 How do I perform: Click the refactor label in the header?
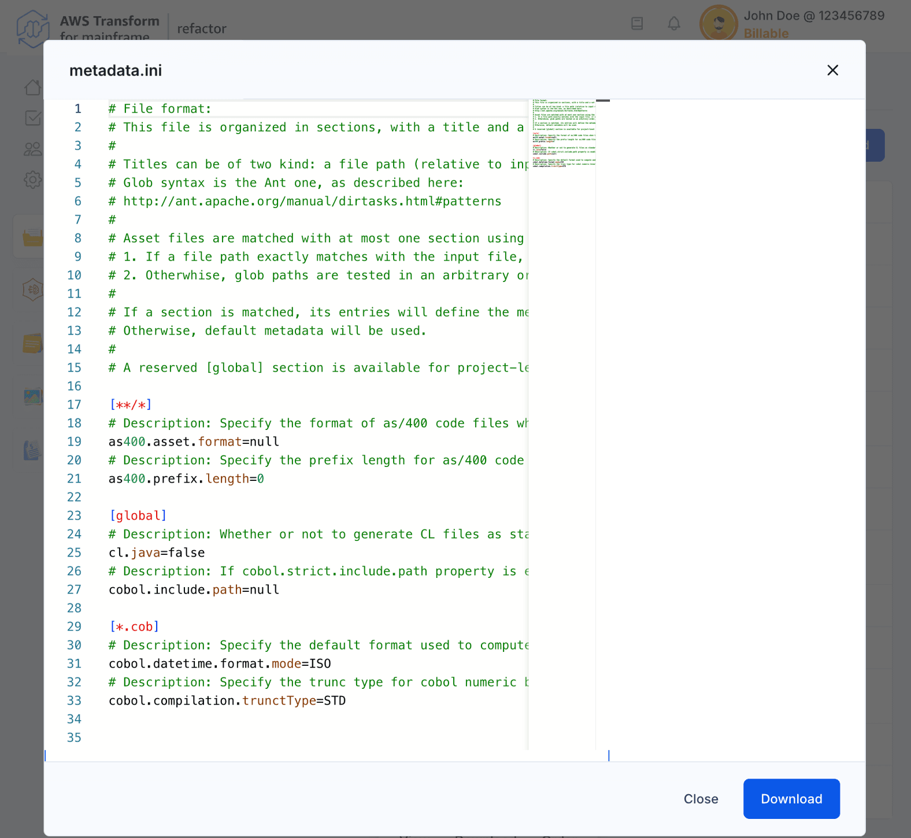(x=201, y=28)
